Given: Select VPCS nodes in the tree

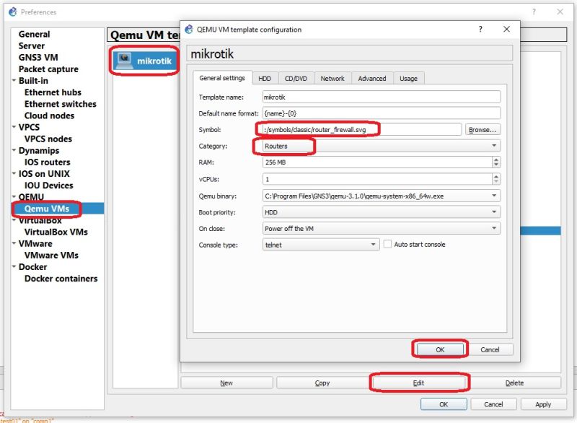Looking at the screenshot, I should pos(48,139).
